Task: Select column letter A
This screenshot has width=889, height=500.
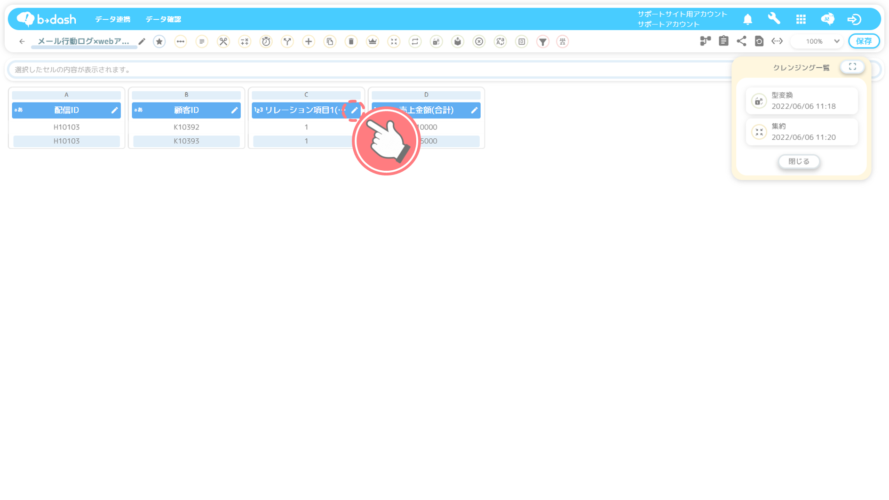Action: 66,95
